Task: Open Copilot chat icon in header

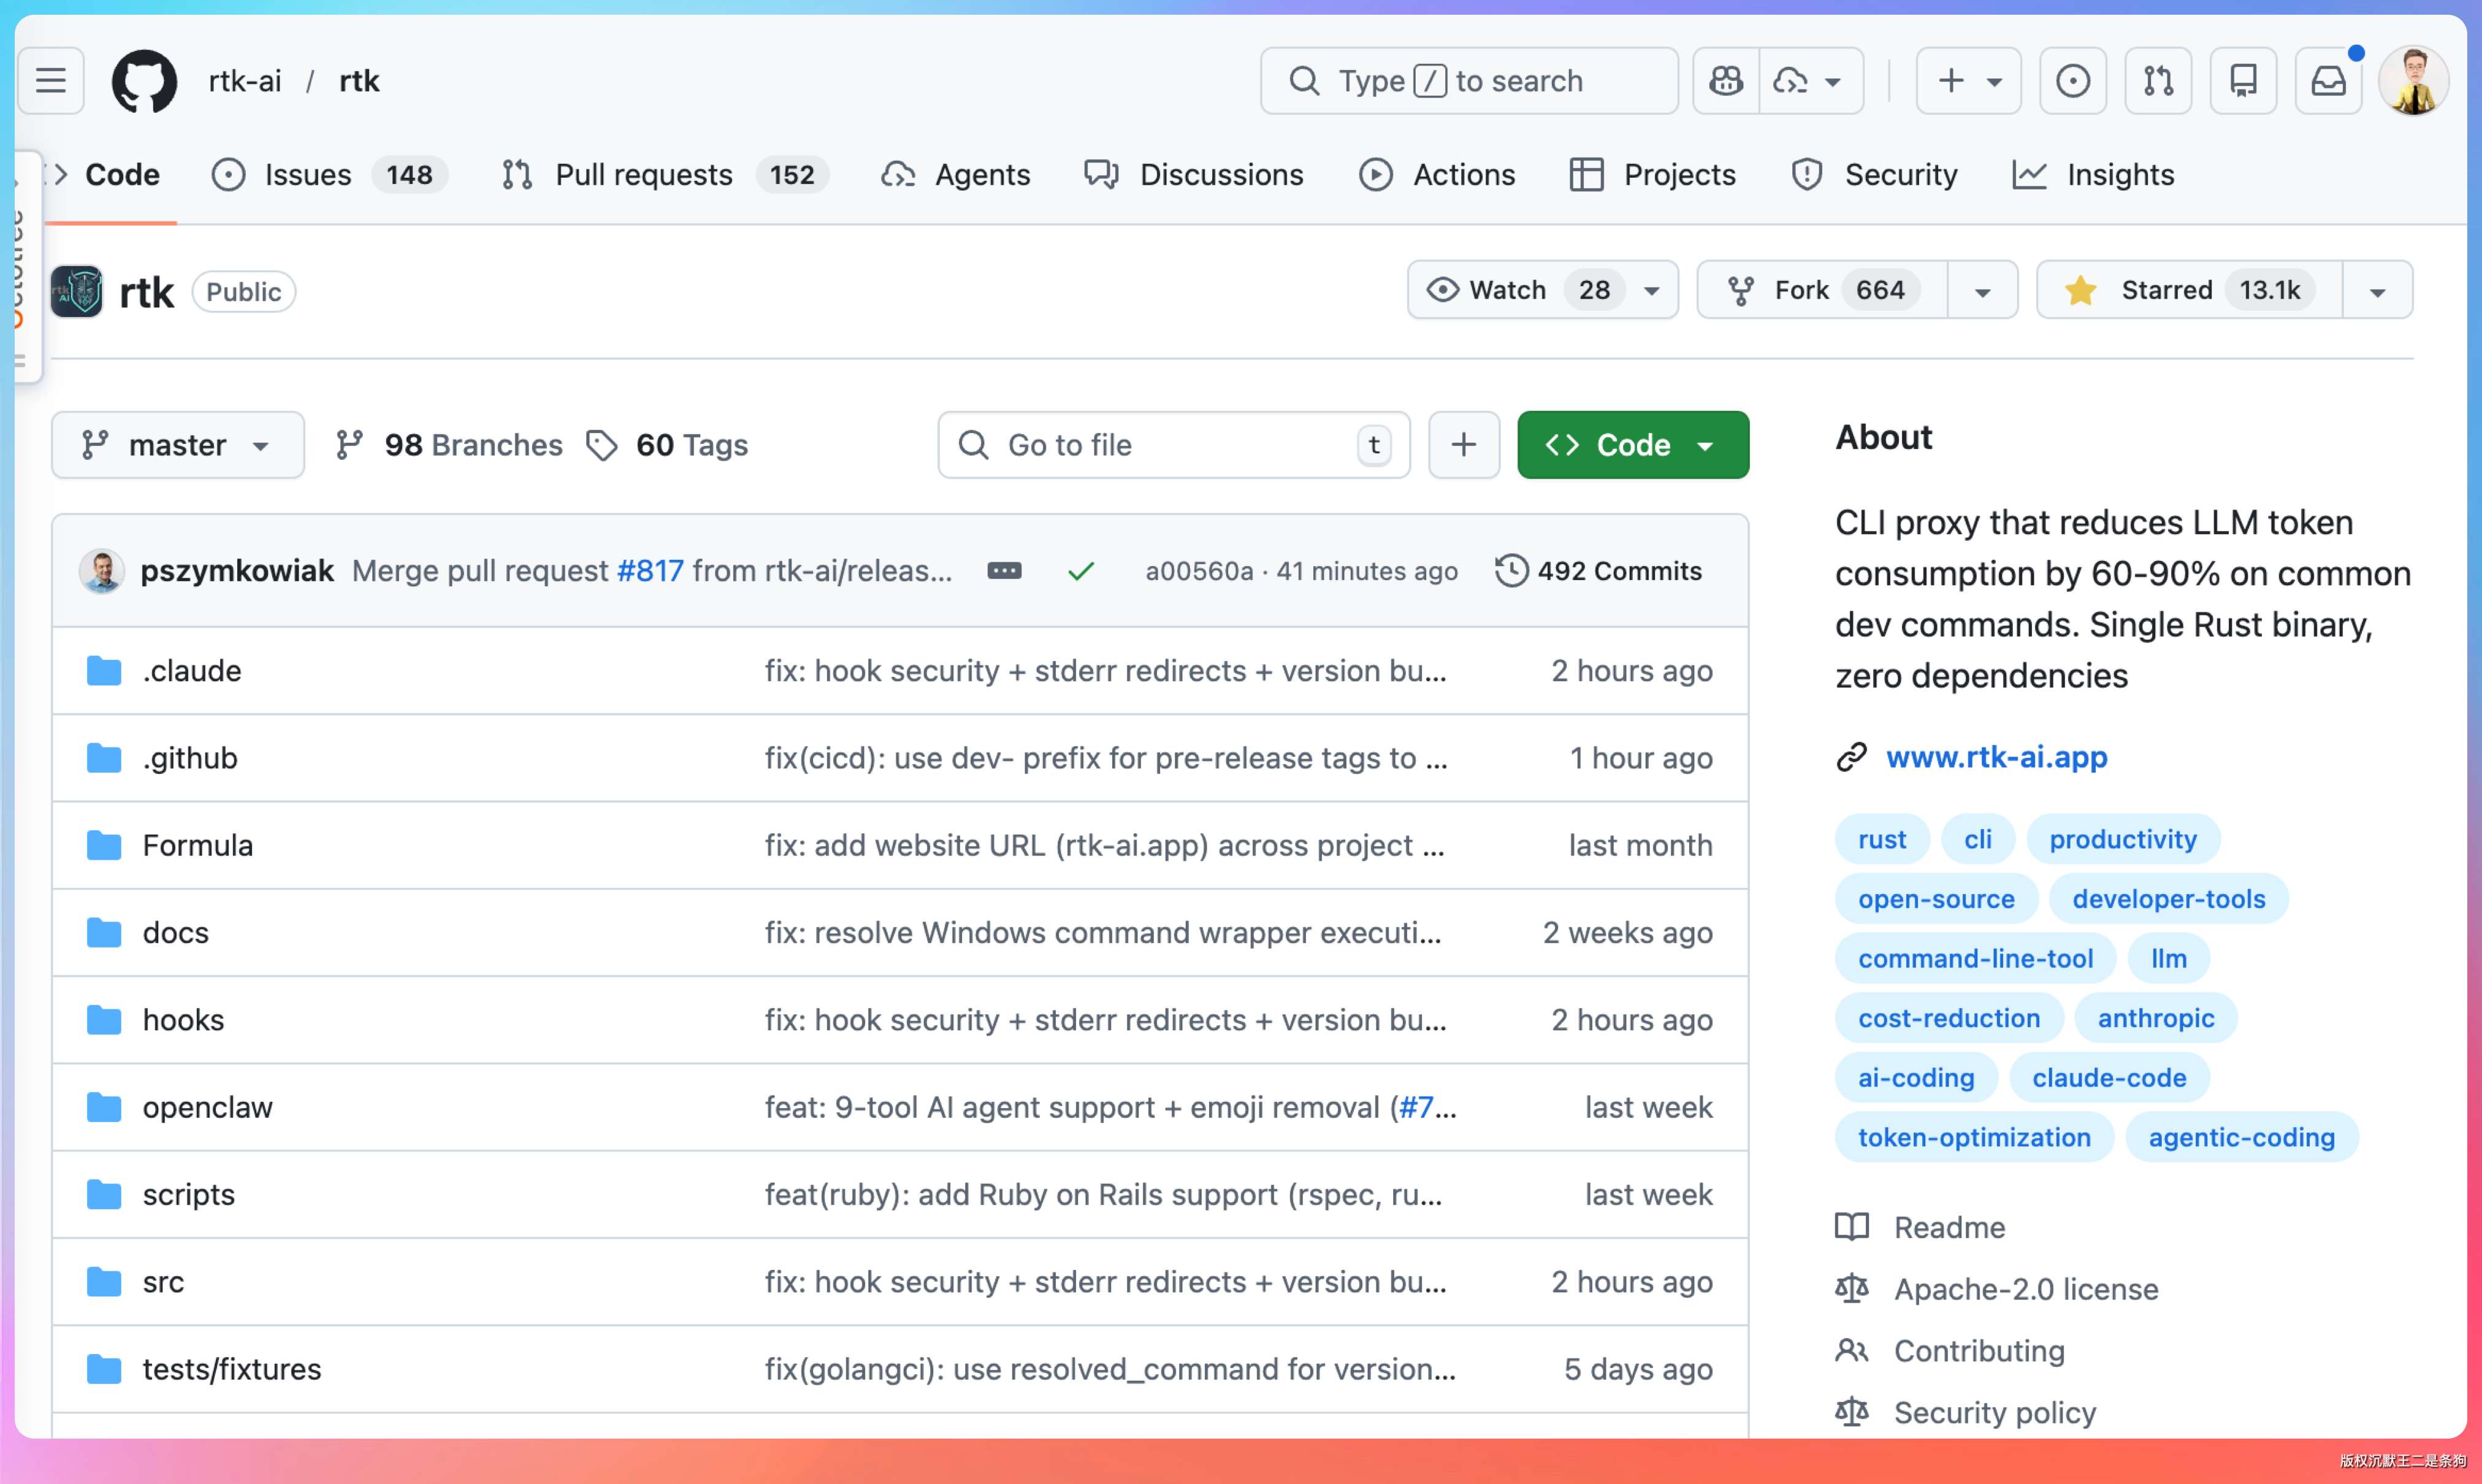Action: (1727, 80)
